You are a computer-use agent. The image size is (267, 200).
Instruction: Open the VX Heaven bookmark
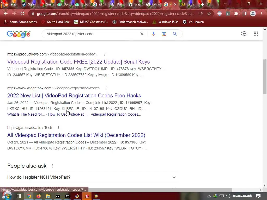[x=193, y=22]
